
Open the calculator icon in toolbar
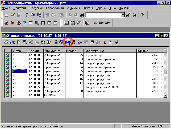(x=66, y=23)
